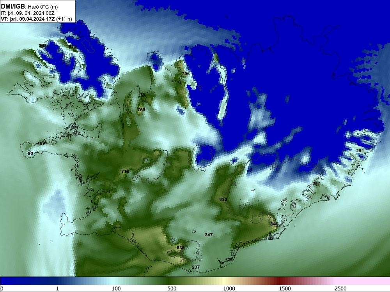Click the 90 value near the west peninsula
This screenshot has height=292, width=390.
(30, 153)
